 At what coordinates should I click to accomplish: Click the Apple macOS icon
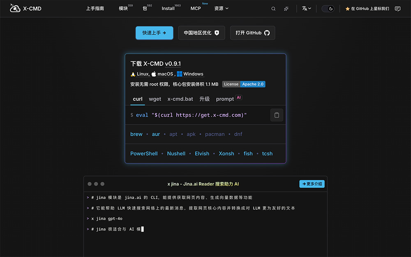154,74
